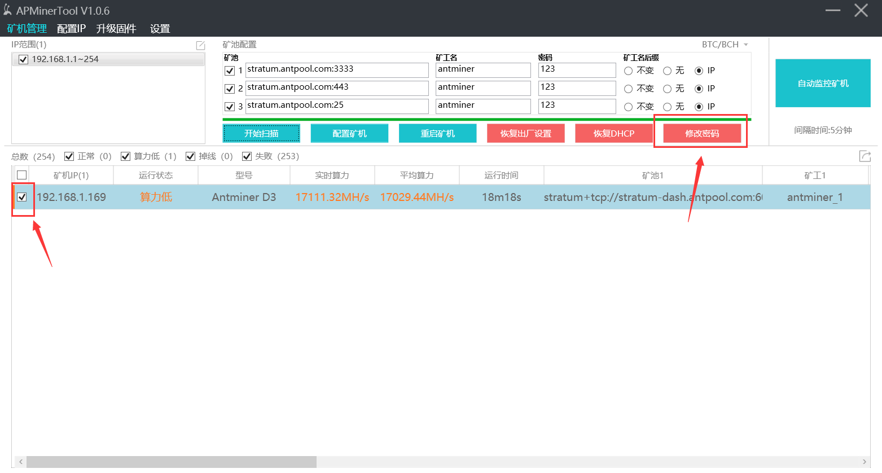Viewport: 882px width, 473px height.
Task: Click the 自动监控矿机 button
Action: (823, 83)
